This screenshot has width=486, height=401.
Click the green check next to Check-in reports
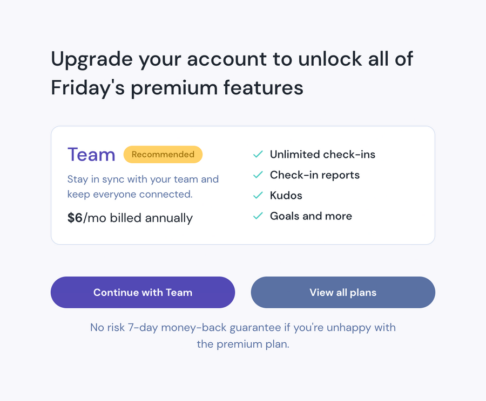pyautogui.click(x=258, y=175)
